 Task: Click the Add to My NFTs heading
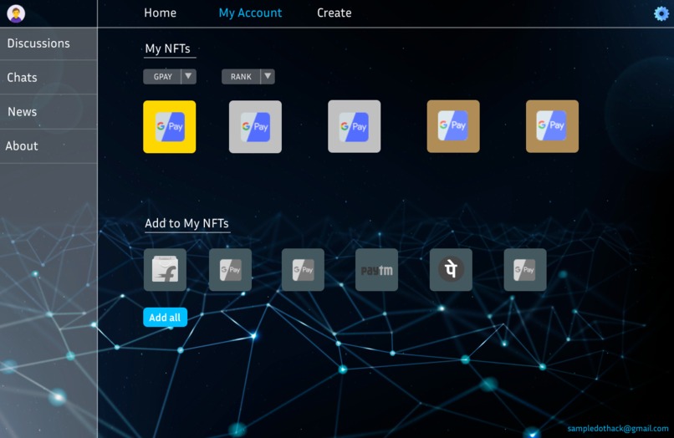[186, 223]
